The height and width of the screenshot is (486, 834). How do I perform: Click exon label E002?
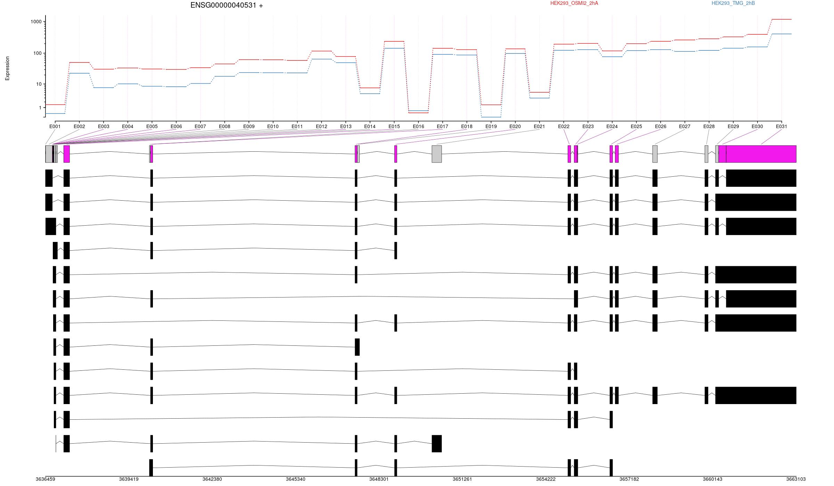79,126
